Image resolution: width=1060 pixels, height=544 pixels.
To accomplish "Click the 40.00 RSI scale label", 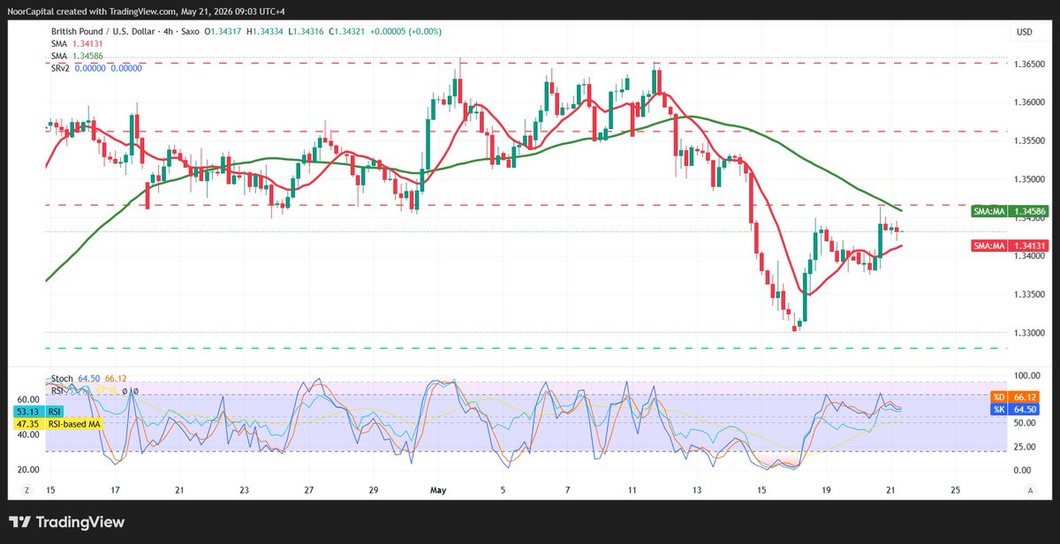I will (x=27, y=434).
